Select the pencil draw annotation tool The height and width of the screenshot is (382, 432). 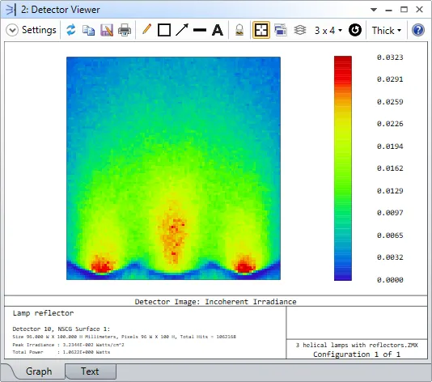pos(147,29)
